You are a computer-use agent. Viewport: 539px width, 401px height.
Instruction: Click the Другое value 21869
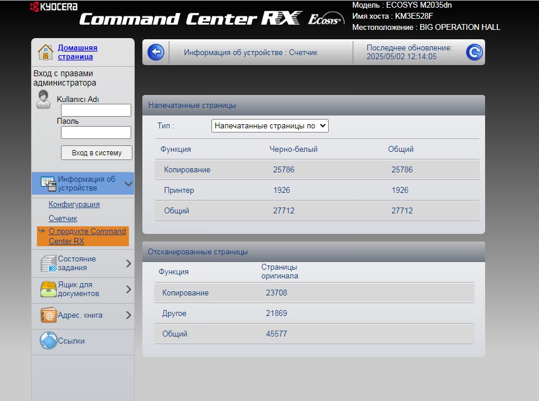click(x=277, y=313)
